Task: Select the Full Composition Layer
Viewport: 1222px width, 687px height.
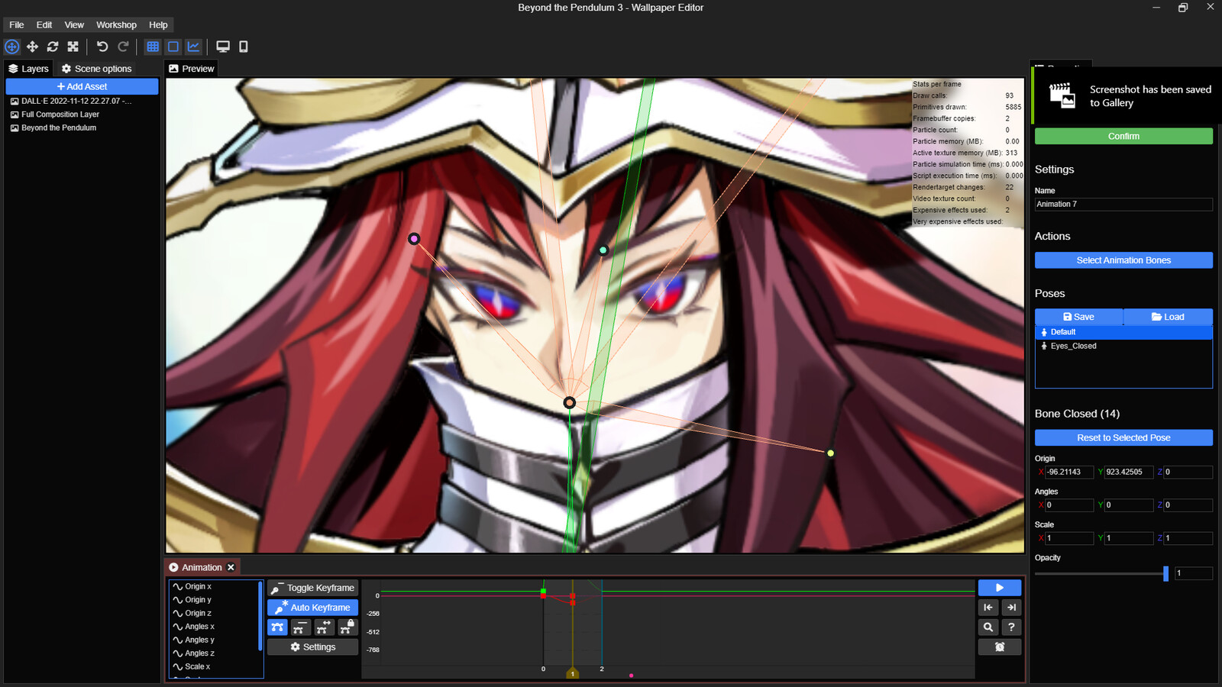Action: pos(82,114)
